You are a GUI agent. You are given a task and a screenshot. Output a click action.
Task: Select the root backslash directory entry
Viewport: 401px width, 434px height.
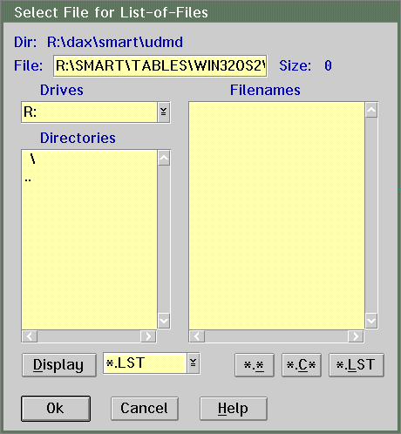pos(32,159)
